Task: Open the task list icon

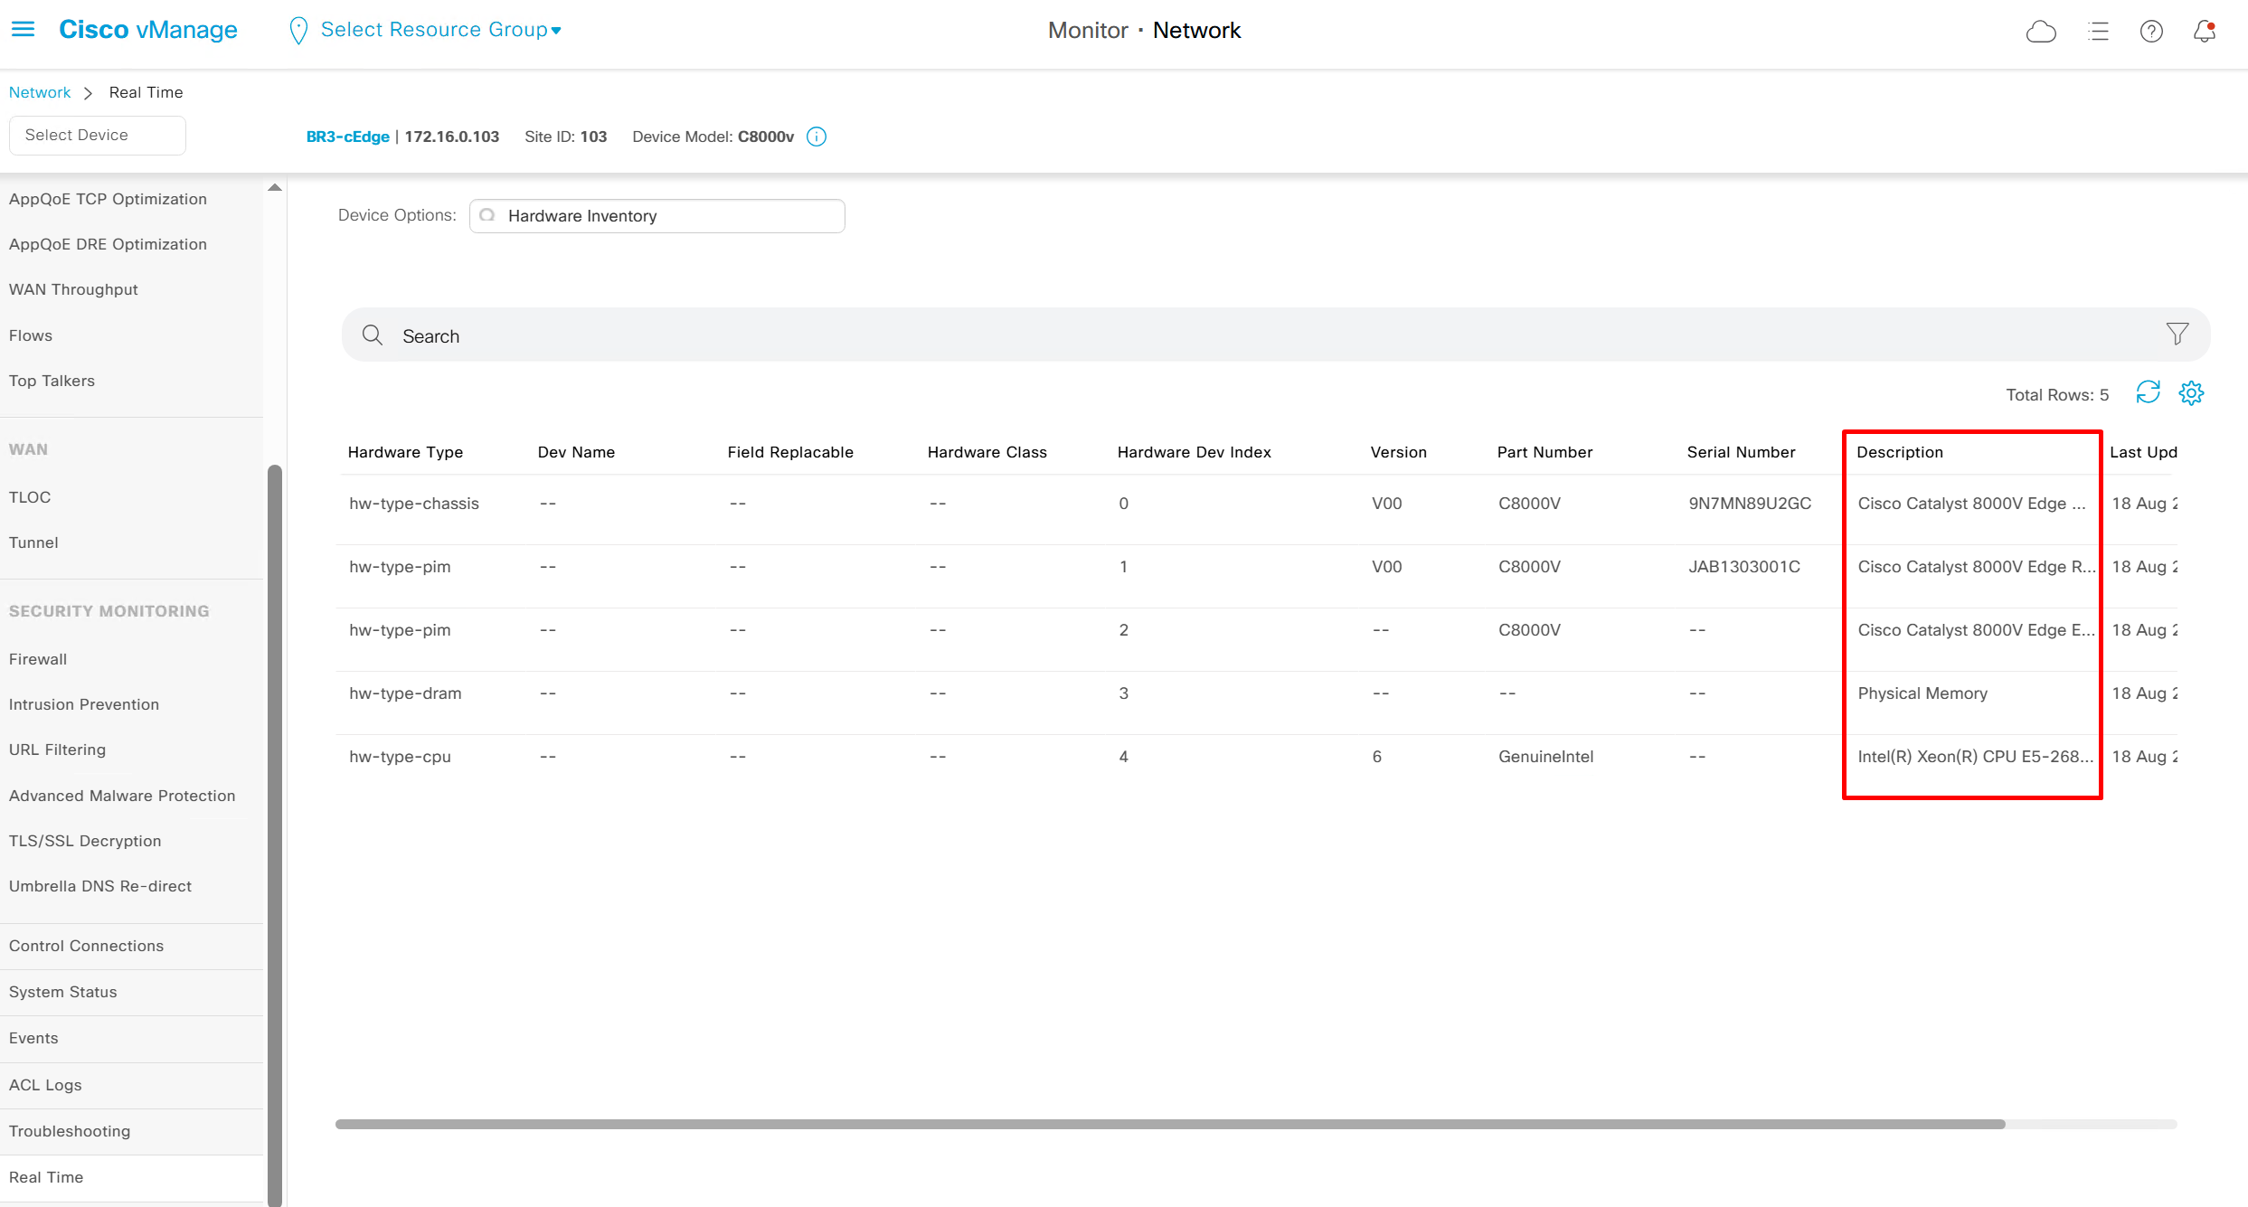Action: pyautogui.click(x=2098, y=32)
